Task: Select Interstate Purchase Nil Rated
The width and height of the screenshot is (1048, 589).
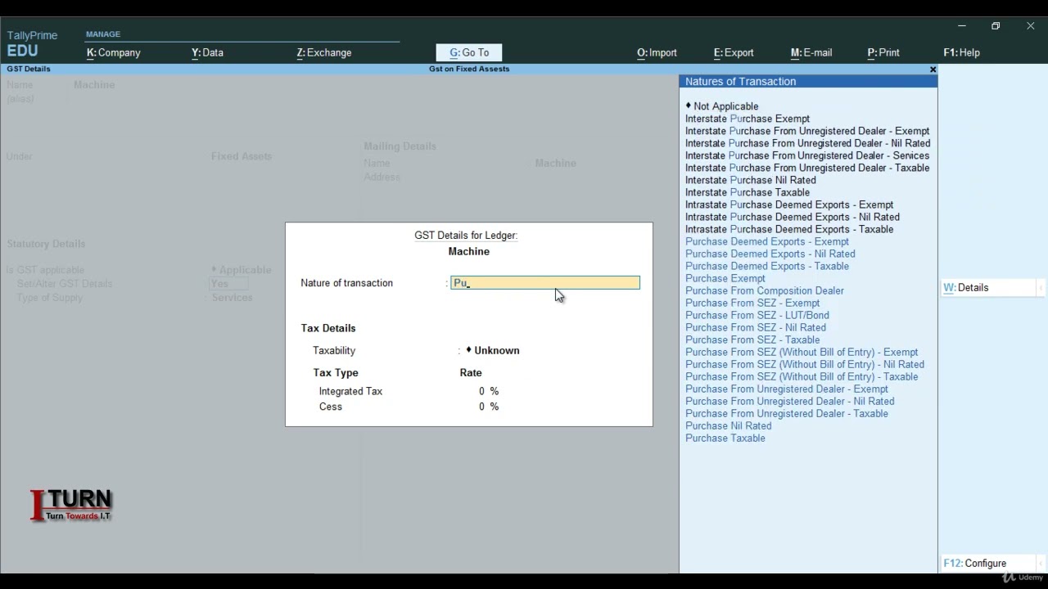Action: coord(751,180)
